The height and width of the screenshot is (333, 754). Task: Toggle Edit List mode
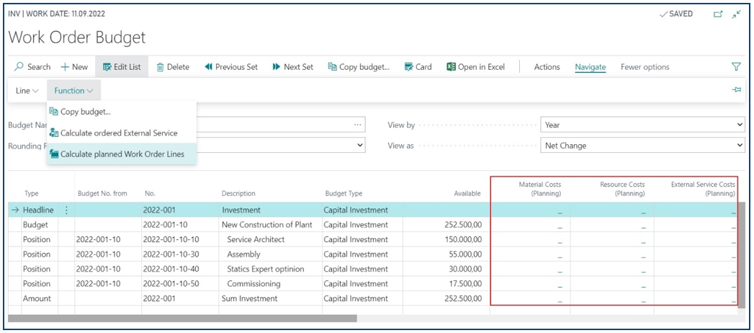point(122,67)
